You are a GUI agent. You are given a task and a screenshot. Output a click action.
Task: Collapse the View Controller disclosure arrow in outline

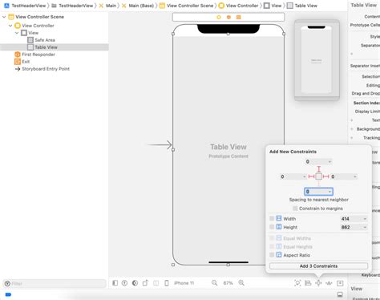10,26
